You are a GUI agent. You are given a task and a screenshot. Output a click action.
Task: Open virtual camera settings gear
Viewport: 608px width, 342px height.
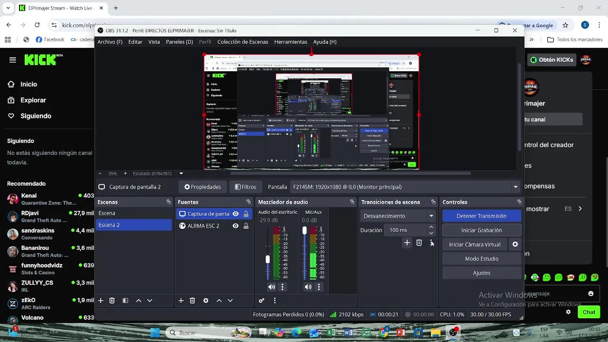[515, 245]
